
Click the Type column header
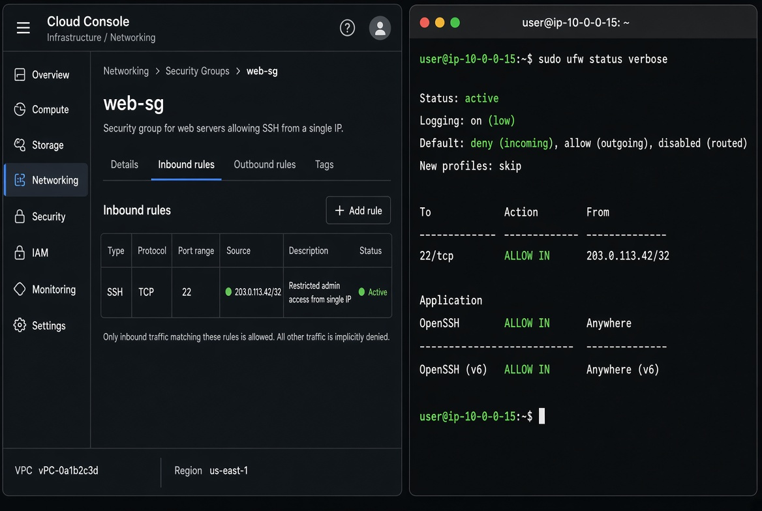tap(115, 251)
